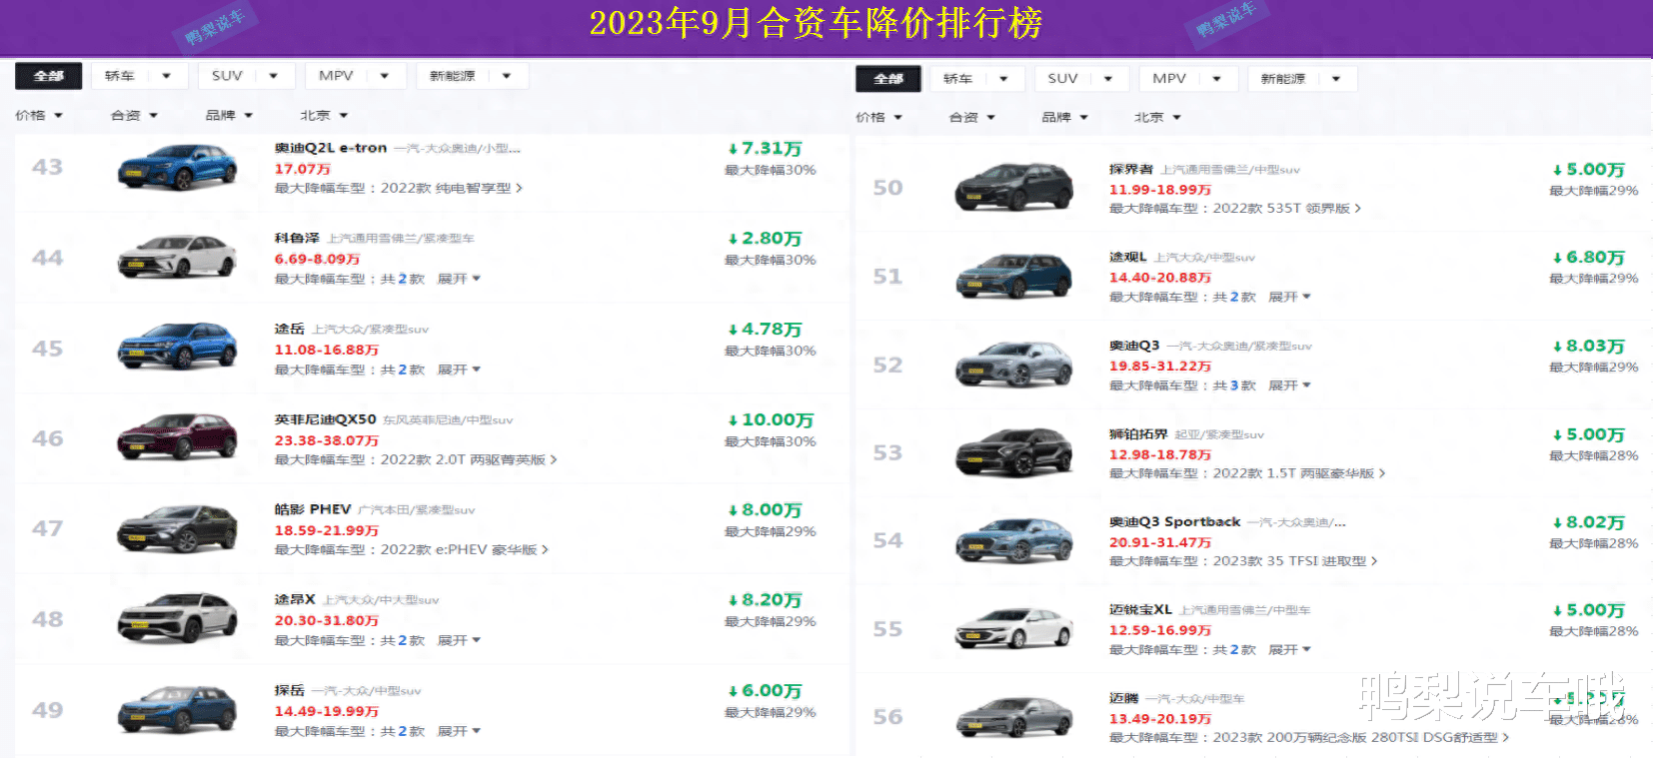Click the 皓影 PHEV model name
Image resolution: width=1653 pixels, height=758 pixels.
click(x=313, y=509)
